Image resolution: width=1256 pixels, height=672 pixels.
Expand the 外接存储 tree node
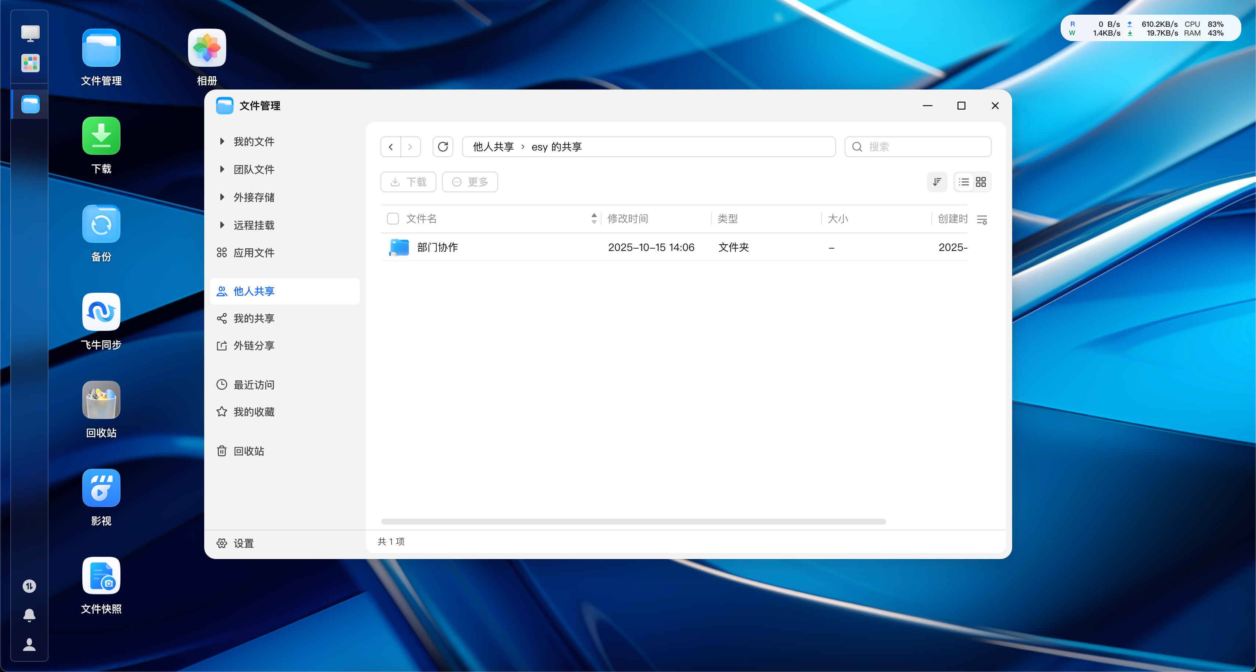point(222,197)
